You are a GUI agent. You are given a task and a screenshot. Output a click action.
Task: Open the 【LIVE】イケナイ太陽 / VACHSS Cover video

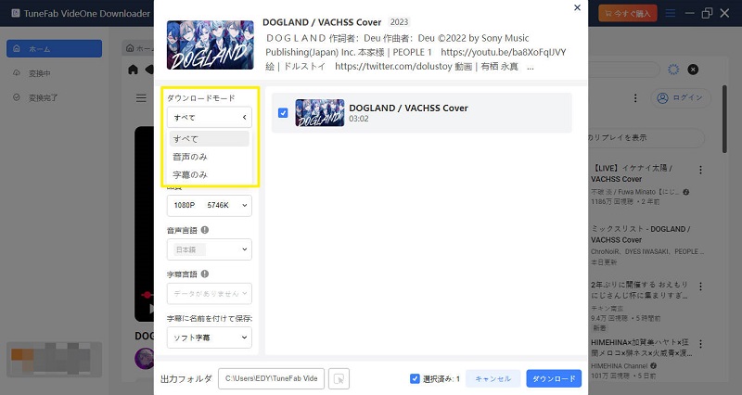click(x=632, y=173)
